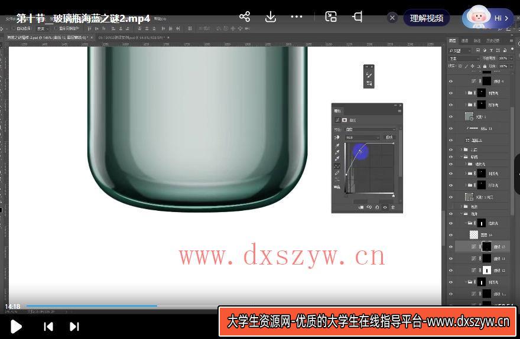520x339 pixels.
Task: Lock layer position icon
Action: click(472, 66)
